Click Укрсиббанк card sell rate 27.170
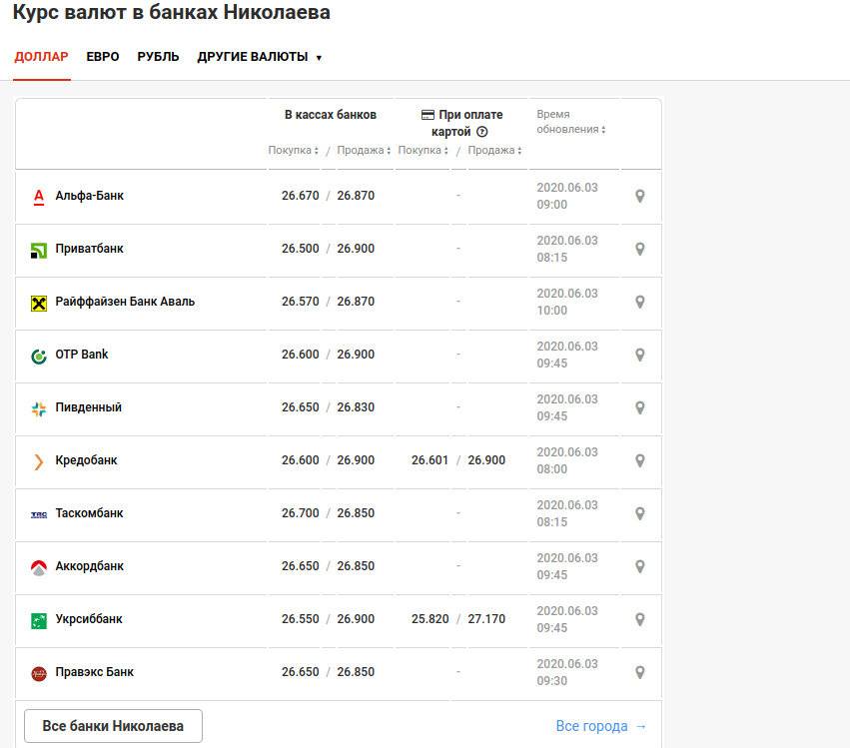Image resolution: width=850 pixels, height=748 pixels. click(x=486, y=619)
